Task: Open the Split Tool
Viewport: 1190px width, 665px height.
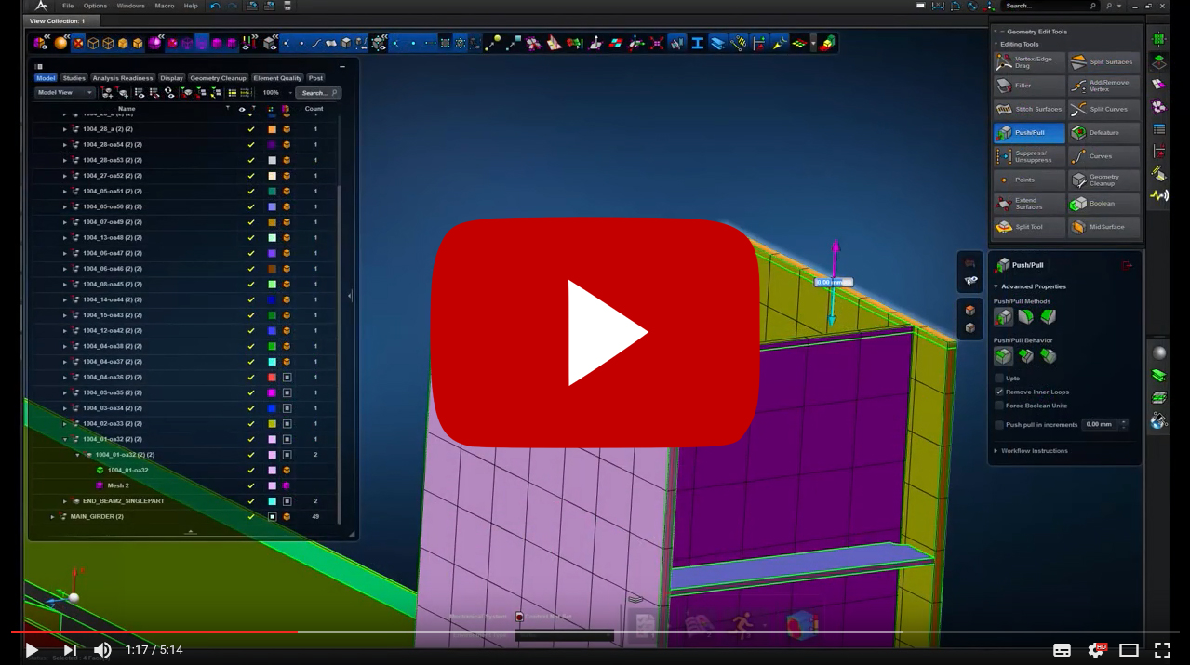Action: (x=1029, y=227)
